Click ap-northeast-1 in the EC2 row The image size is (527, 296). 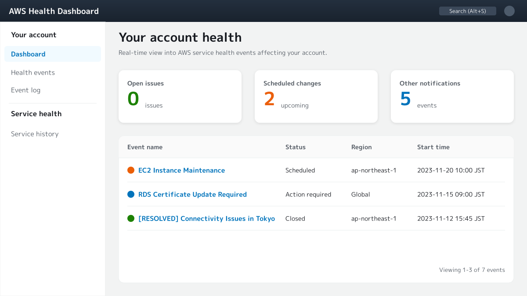tap(374, 170)
